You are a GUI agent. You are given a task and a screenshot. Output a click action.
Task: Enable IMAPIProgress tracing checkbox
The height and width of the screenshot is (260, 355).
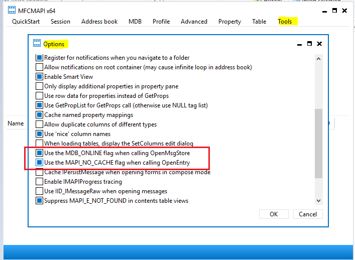click(39, 182)
